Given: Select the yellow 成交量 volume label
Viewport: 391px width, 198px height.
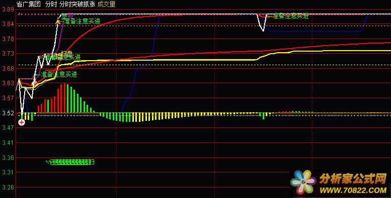Looking at the screenshot, I should pyautogui.click(x=107, y=4).
